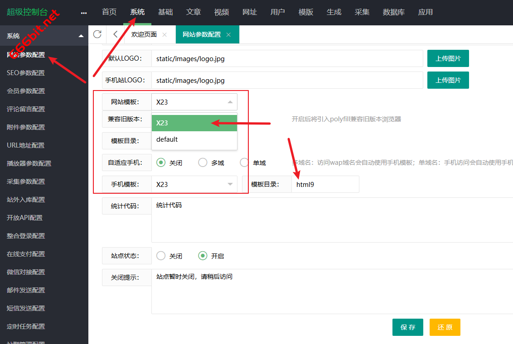
Task: Collapse the 系统 sidebar section
Action: 81,36
